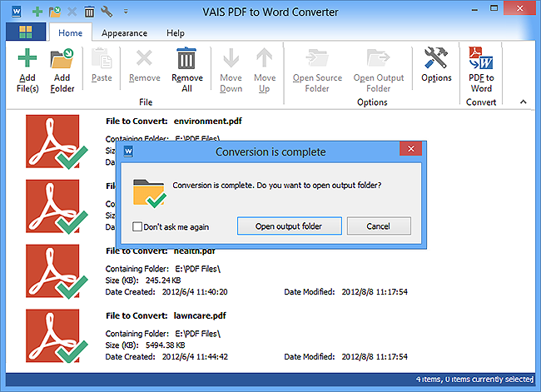The height and width of the screenshot is (392, 541).
Task: Open the quick access toolbar customize dropdown
Action: (126, 12)
